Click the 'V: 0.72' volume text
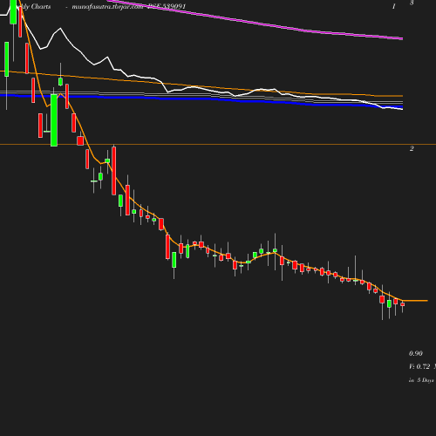The height and width of the screenshot is (436, 436). (x=419, y=366)
